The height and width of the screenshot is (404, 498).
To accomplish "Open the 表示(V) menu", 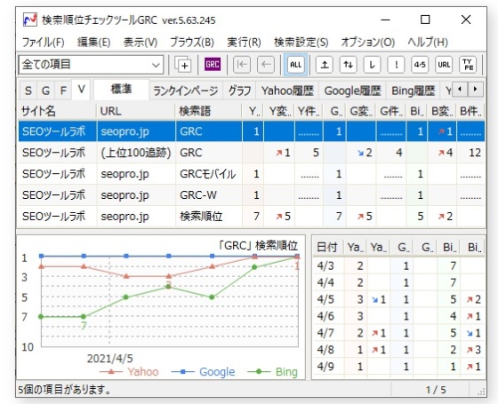I will 141,43.
